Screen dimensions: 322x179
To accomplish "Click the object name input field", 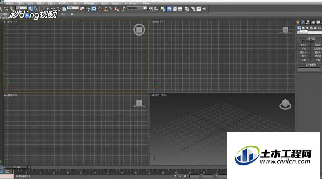I will coord(309,69).
